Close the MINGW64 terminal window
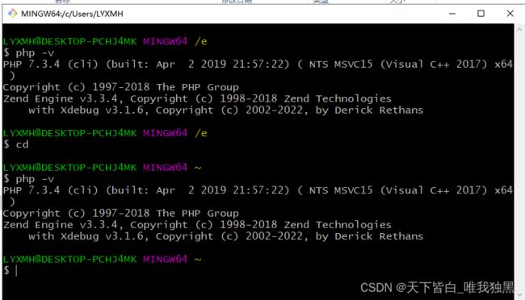 pos(510,14)
